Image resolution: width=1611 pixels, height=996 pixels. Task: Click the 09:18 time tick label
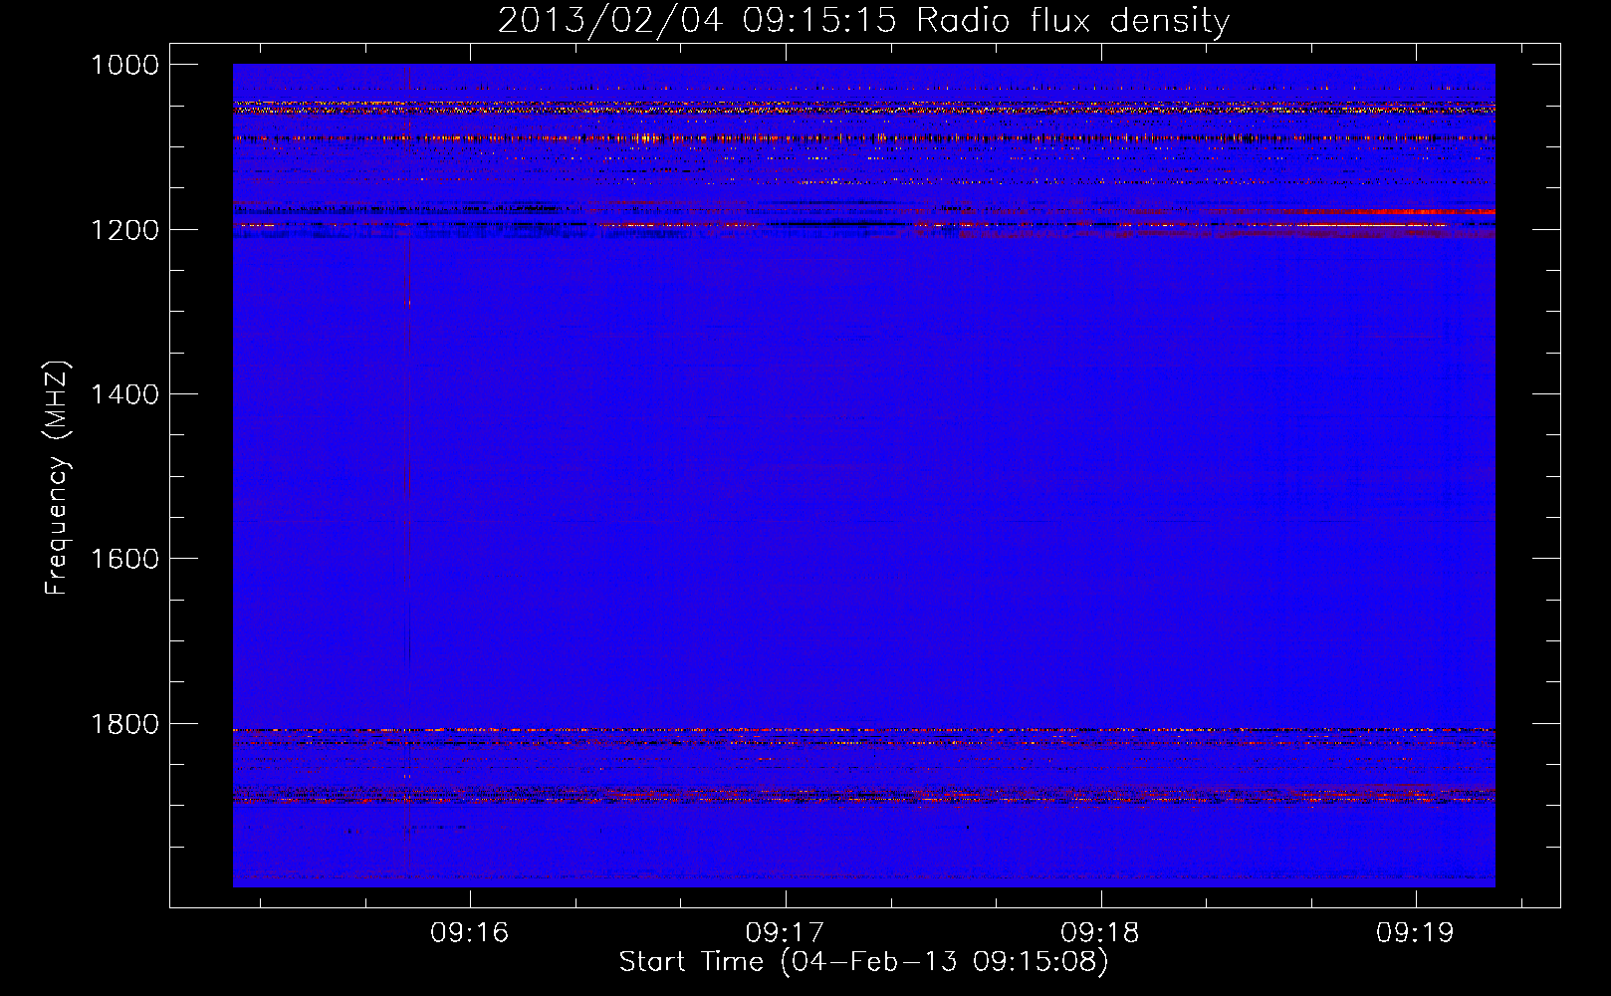pyautogui.click(x=1100, y=933)
